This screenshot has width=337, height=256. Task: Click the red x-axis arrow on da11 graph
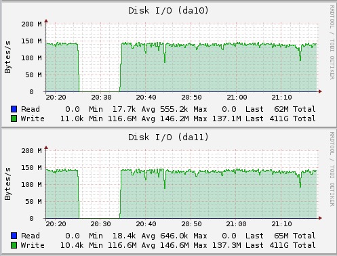click(x=320, y=218)
